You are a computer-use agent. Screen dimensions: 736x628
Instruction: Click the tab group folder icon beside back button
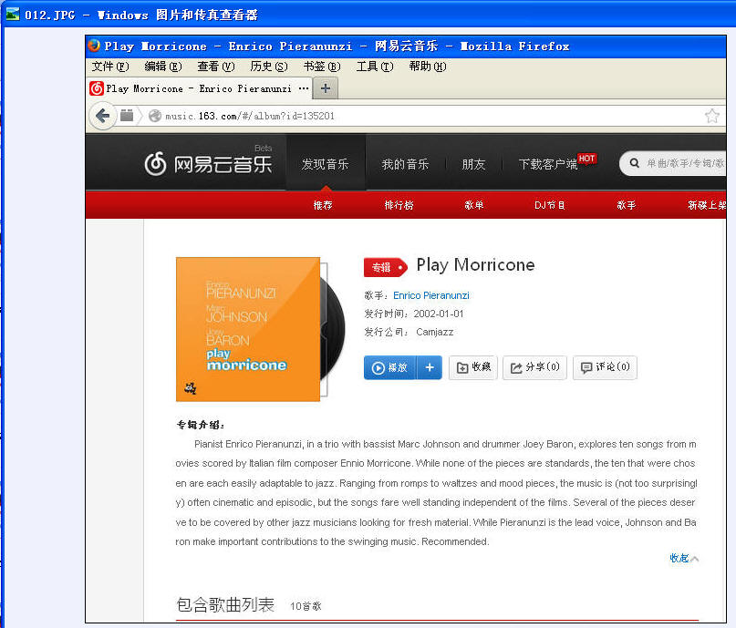pyautogui.click(x=127, y=116)
